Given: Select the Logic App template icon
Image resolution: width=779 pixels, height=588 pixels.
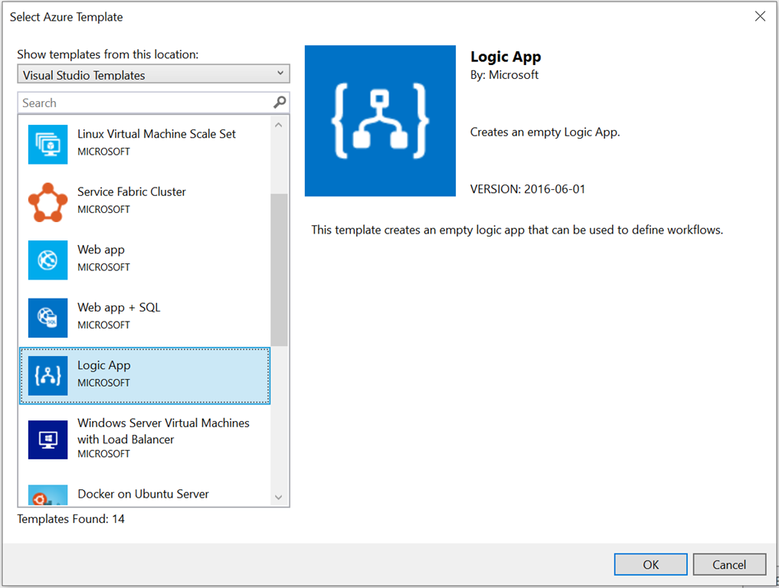Looking at the screenshot, I should 47,375.
